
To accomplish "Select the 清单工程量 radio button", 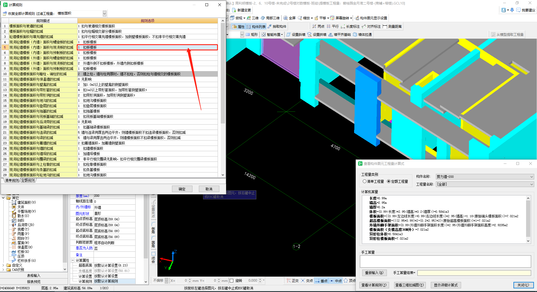I will point(364,181).
